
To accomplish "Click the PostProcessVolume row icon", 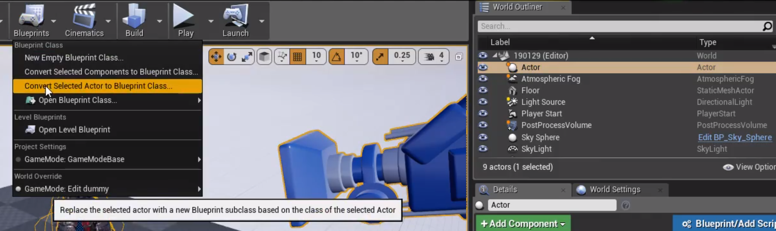I will [x=512, y=125].
